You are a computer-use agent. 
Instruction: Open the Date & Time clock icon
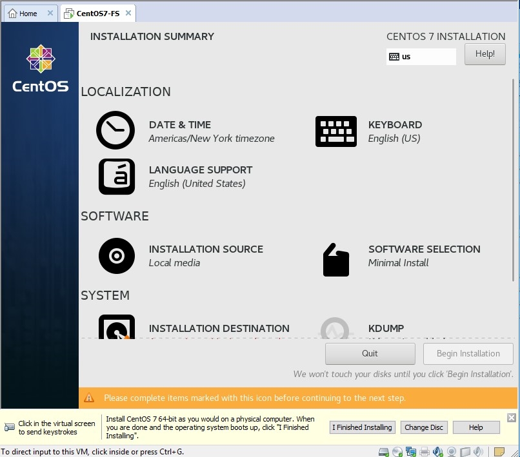[115, 131]
